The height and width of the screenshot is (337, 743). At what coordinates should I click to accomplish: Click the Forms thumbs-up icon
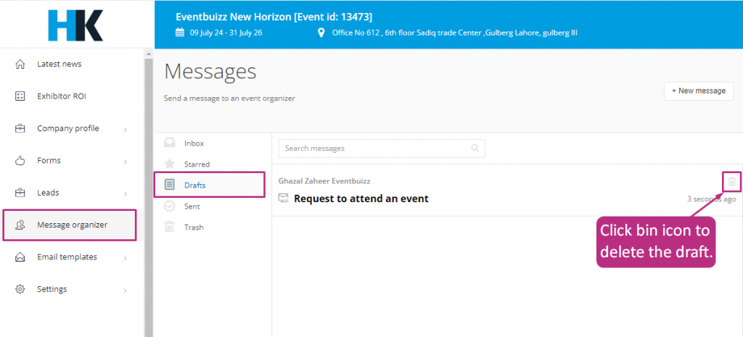pos(20,161)
